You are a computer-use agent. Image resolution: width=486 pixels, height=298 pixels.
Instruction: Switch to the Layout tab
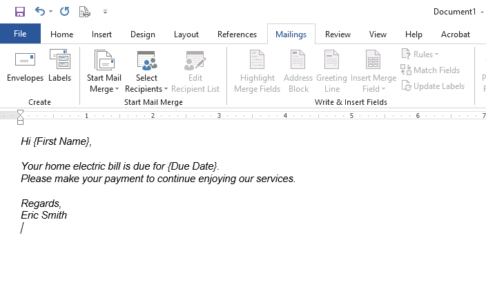(x=186, y=34)
